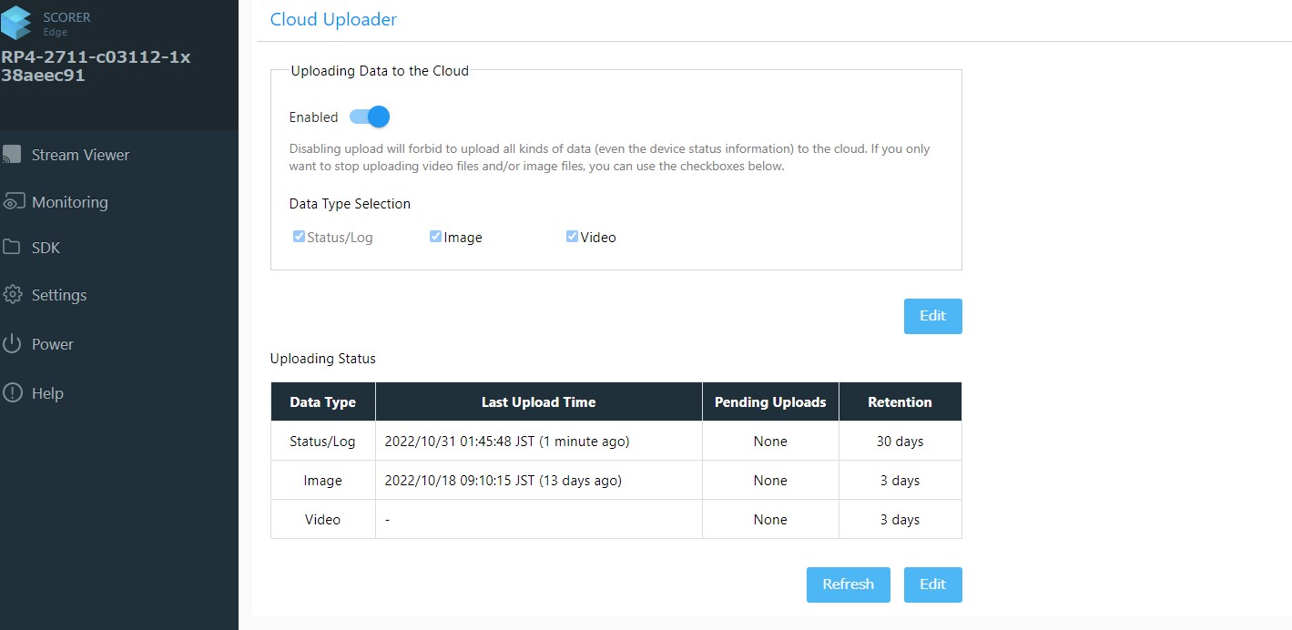Open the Stream Viewer menu item

click(80, 155)
